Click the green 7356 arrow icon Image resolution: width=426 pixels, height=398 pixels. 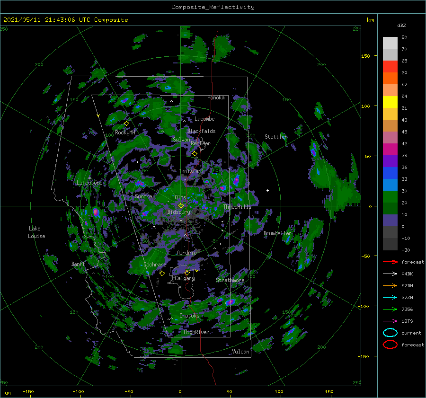click(x=390, y=309)
